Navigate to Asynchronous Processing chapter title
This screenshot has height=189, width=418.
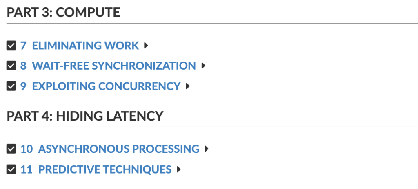tap(119, 149)
